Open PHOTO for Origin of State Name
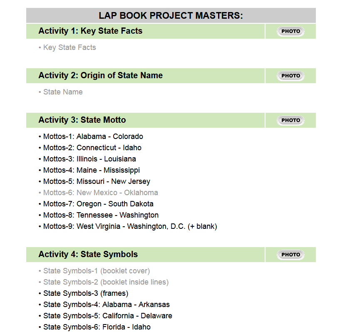Viewport: 340px width, 332px height. 290,76
